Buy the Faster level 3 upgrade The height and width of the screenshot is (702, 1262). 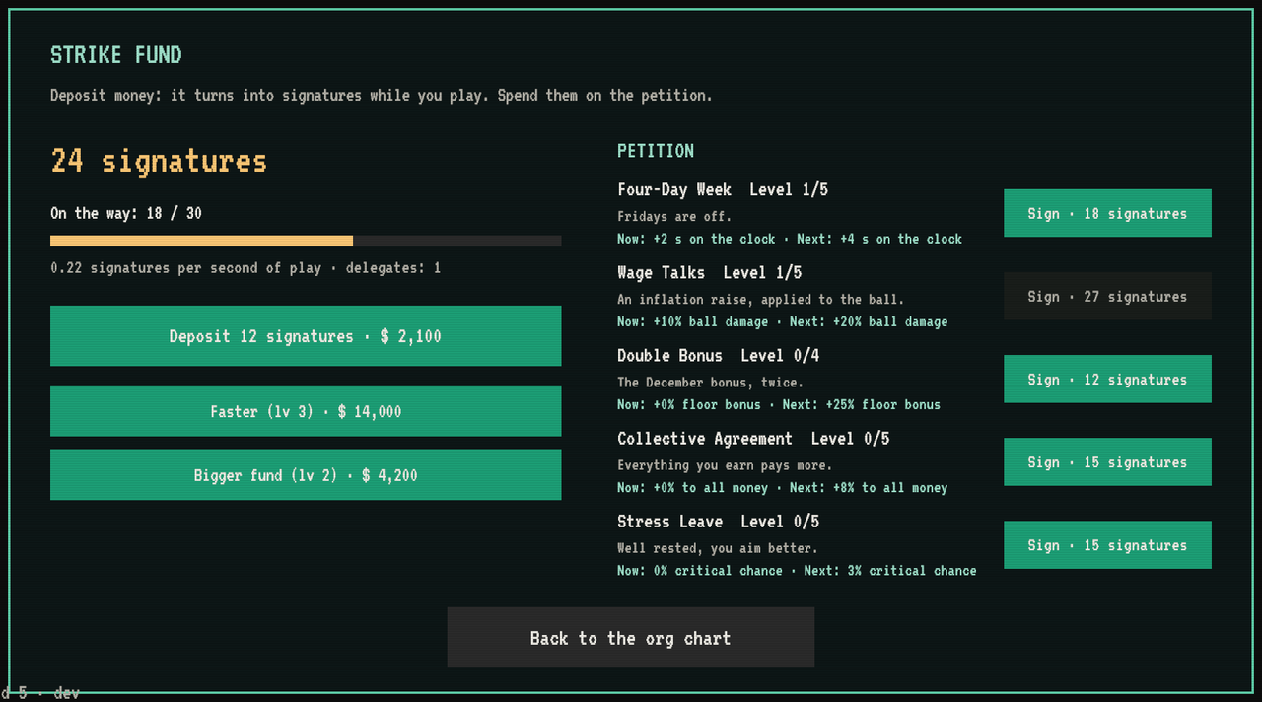[306, 411]
